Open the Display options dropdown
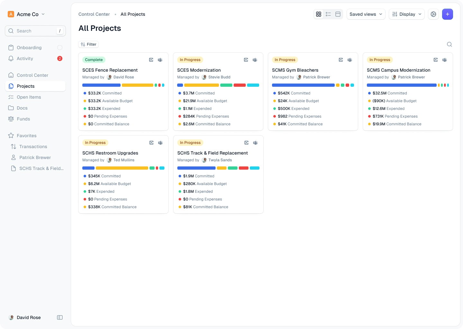 point(407,14)
